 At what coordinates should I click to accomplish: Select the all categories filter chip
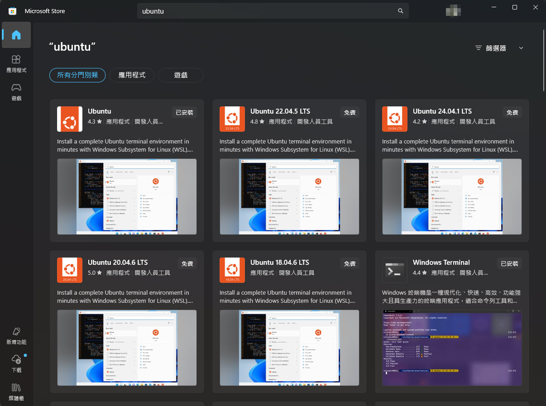[77, 75]
